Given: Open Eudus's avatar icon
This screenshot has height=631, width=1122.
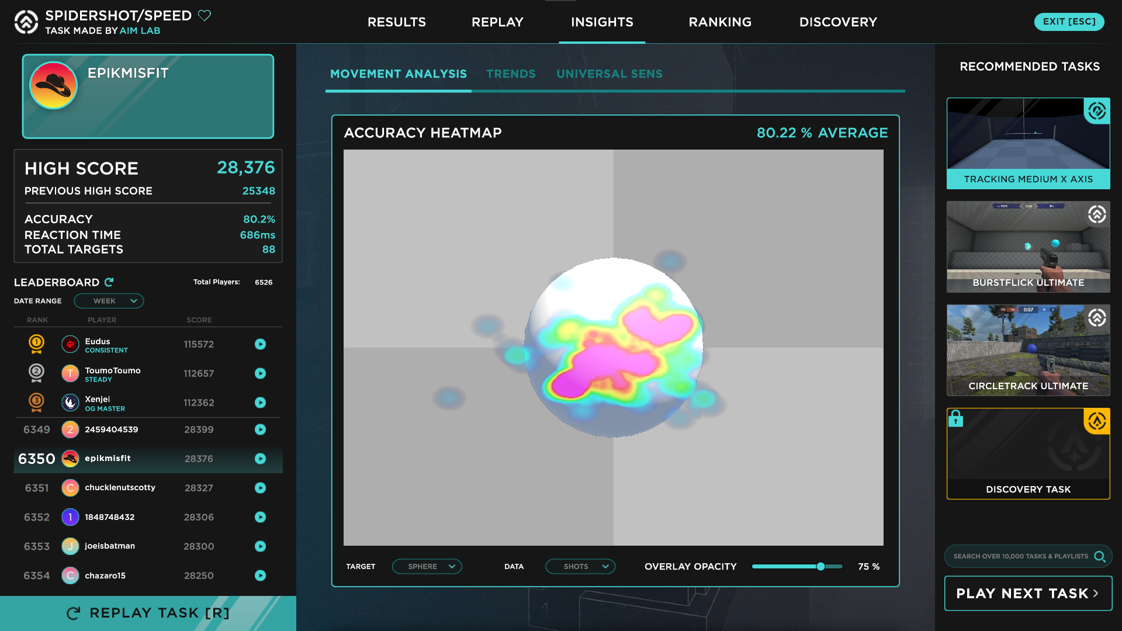Looking at the screenshot, I should [70, 344].
